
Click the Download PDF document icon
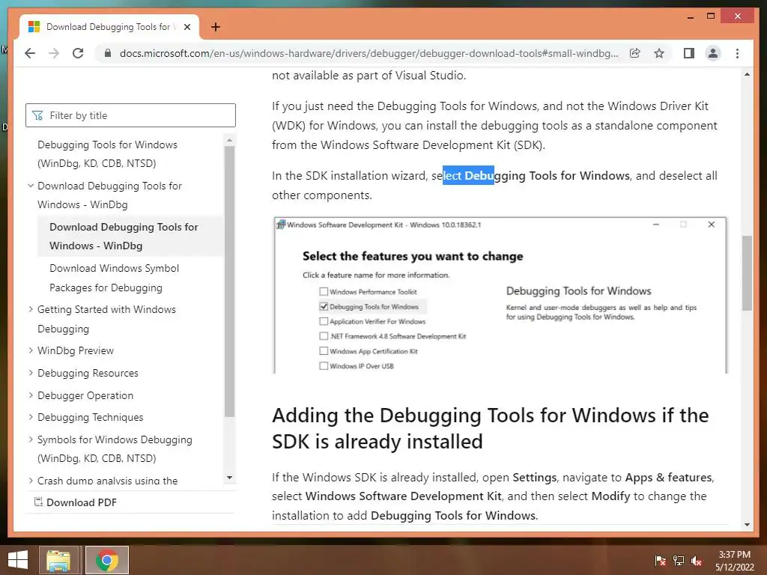[38, 502]
